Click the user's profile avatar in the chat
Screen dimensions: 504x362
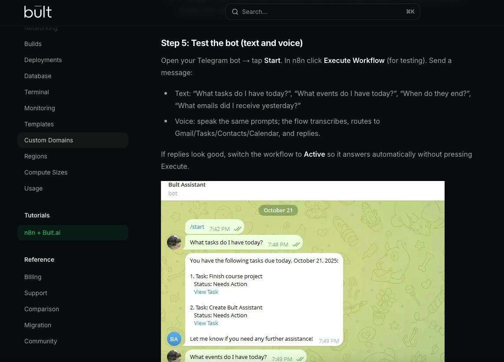[174, 242]
